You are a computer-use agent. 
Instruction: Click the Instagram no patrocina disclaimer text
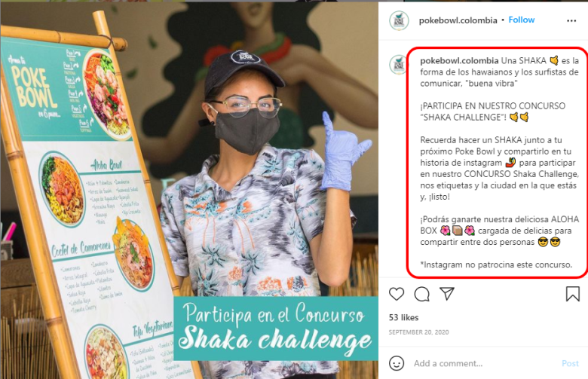(x=496, y=264)
